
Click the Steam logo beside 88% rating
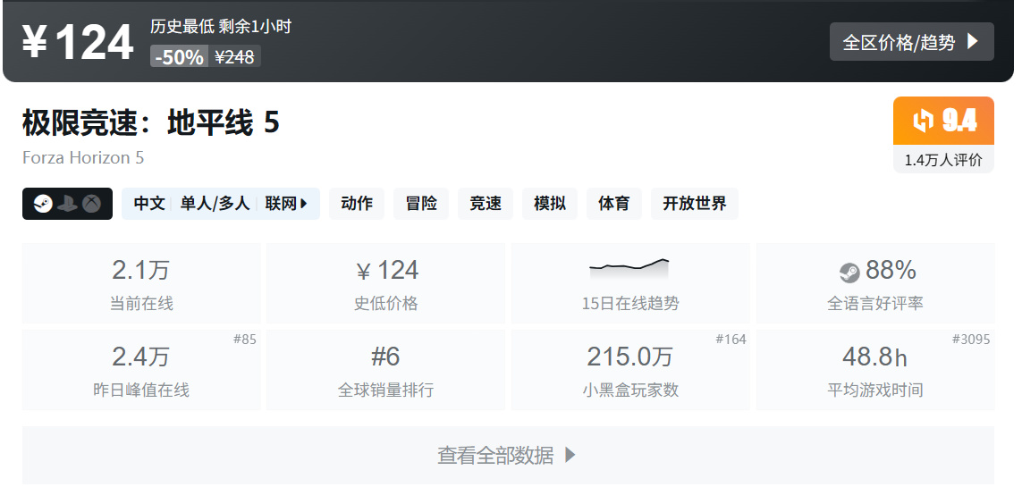849,272
